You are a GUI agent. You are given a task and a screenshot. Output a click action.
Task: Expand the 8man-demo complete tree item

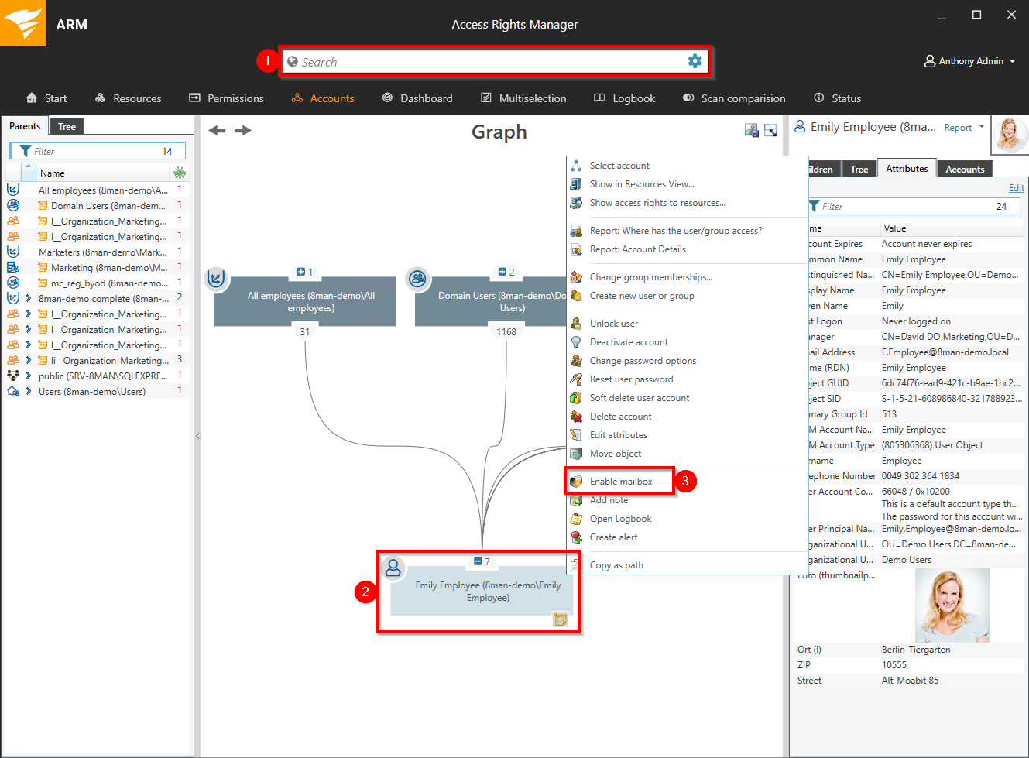pos(29,298)
